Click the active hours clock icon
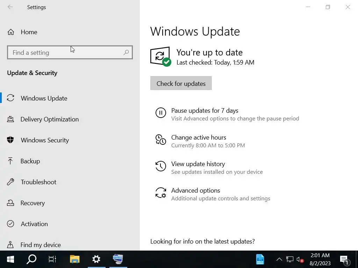 pyautogui.click(x=161, y=140)
